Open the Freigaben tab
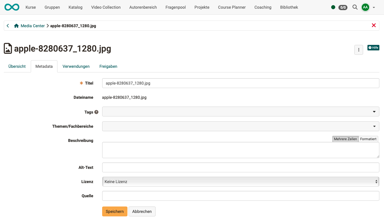Viewport: 384px width, 221px height. (x=108, y=66)
